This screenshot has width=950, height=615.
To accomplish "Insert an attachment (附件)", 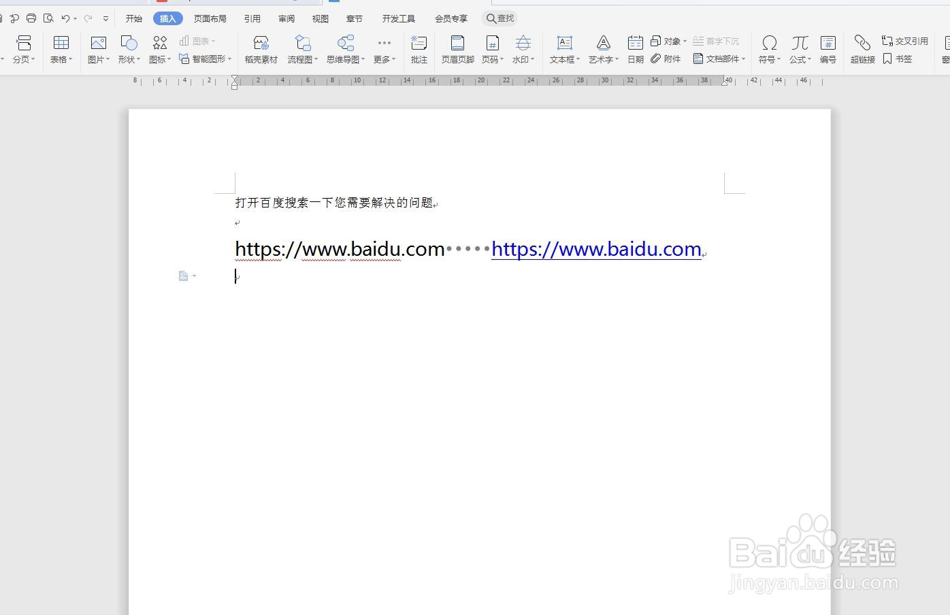I will pos(666,59).
